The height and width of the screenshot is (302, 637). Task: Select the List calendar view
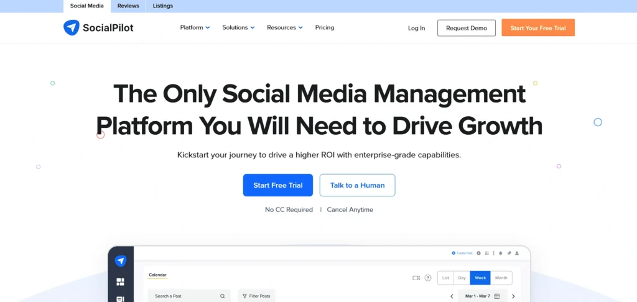pos(445,278)
